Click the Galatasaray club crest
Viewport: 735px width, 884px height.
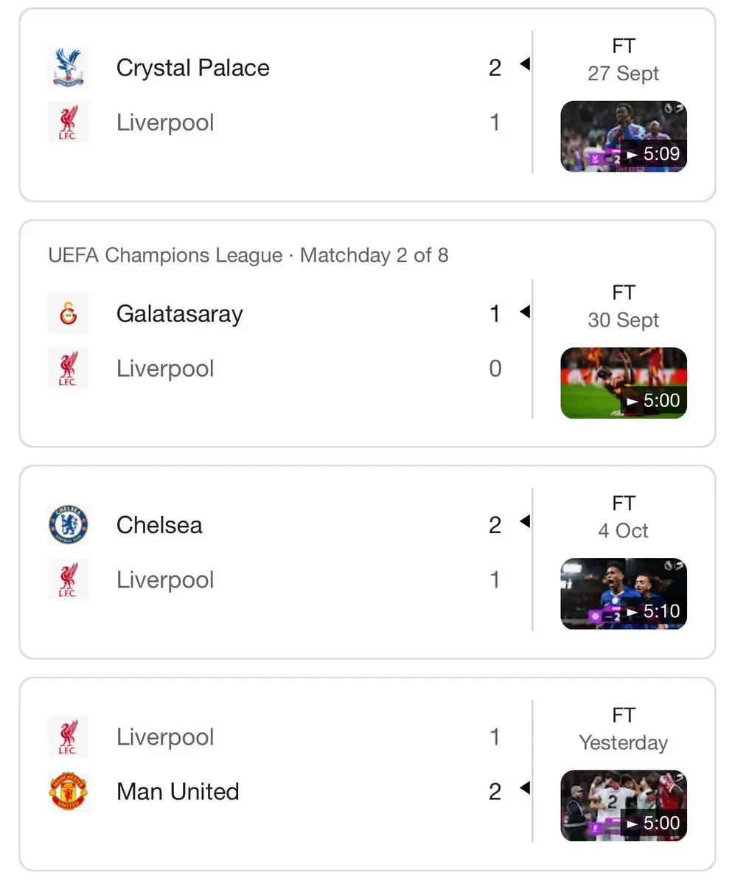pos(69,313)
